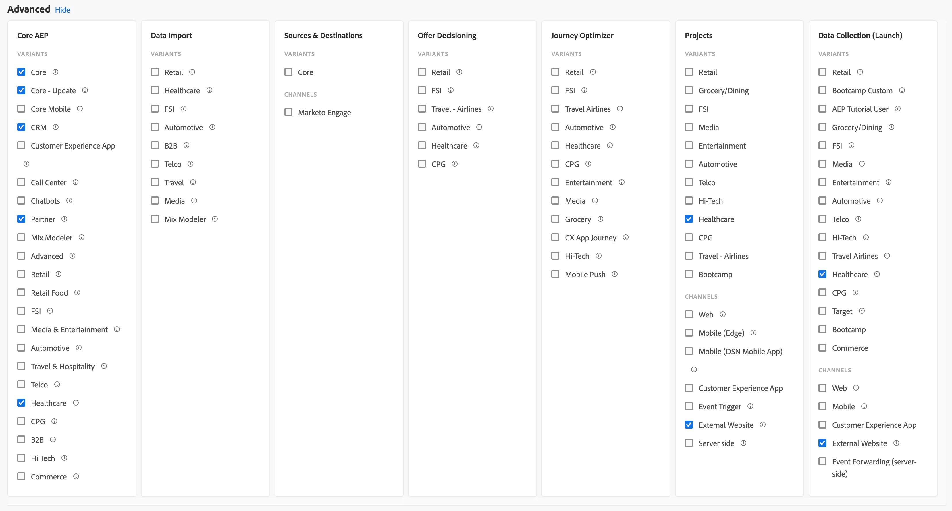Image resolution: width=952 pixels, height=511 pixels.
Task: Click info icon beside B2B in Data Import
Action: 186,145
